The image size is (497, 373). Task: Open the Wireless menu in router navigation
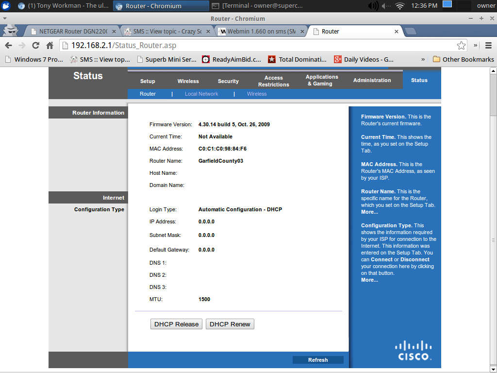[x=188, y=81]
